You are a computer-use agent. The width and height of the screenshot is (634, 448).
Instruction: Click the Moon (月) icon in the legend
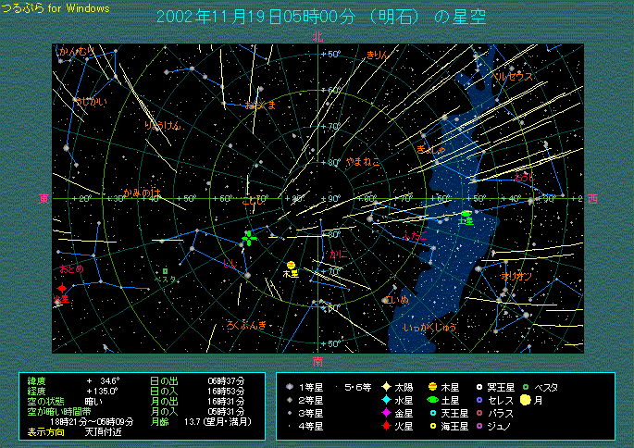(x=525, y=400)
